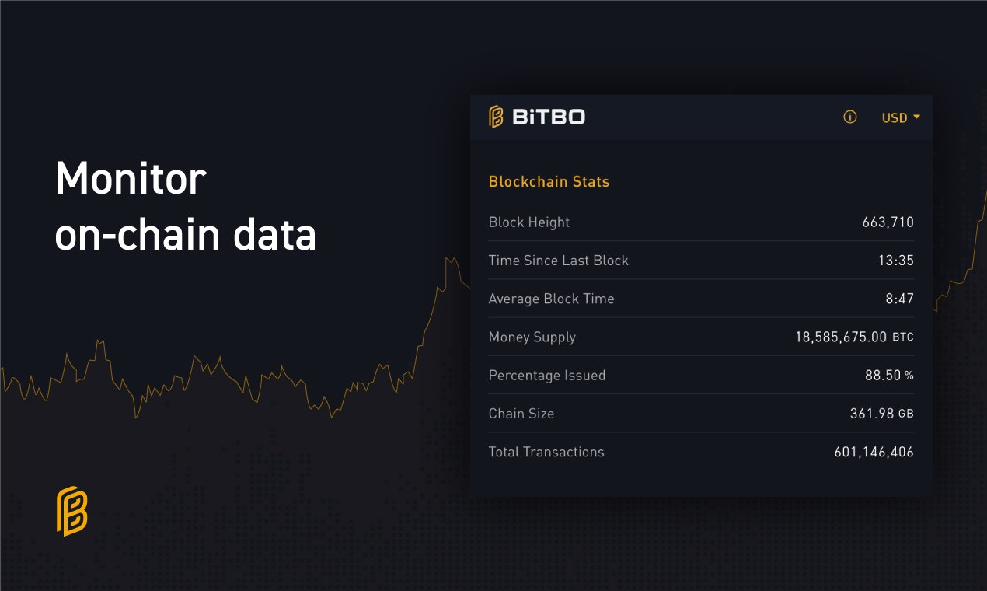987x591 pixels.
Task: Click the BTC unit label next to Money Supply
Action: coord(904,337)
